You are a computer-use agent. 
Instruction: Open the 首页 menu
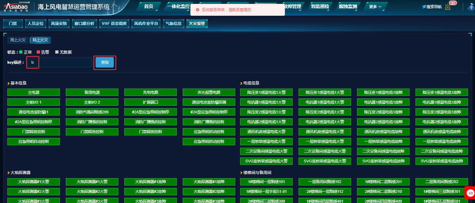(x=148, y=7)
